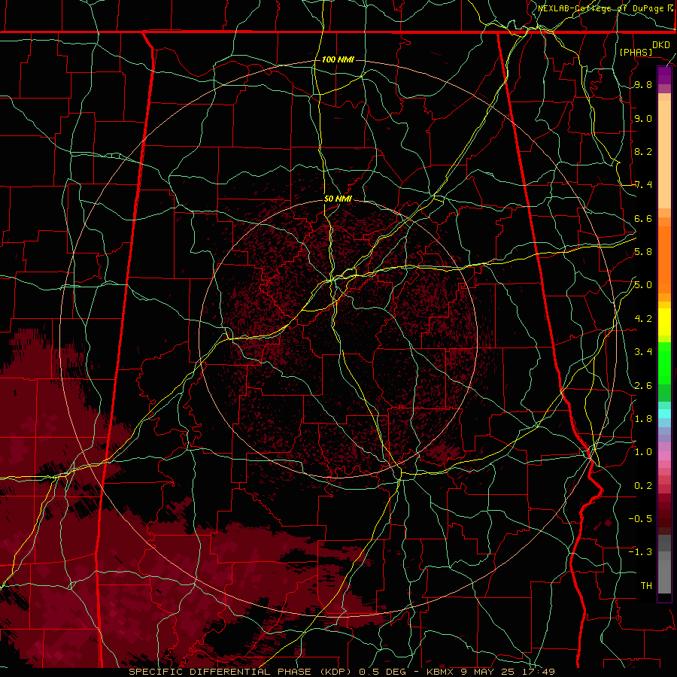Click the [PHAS] legend unit label
Image resolution: width=677 pixels, height=677 pixels.
636,52
